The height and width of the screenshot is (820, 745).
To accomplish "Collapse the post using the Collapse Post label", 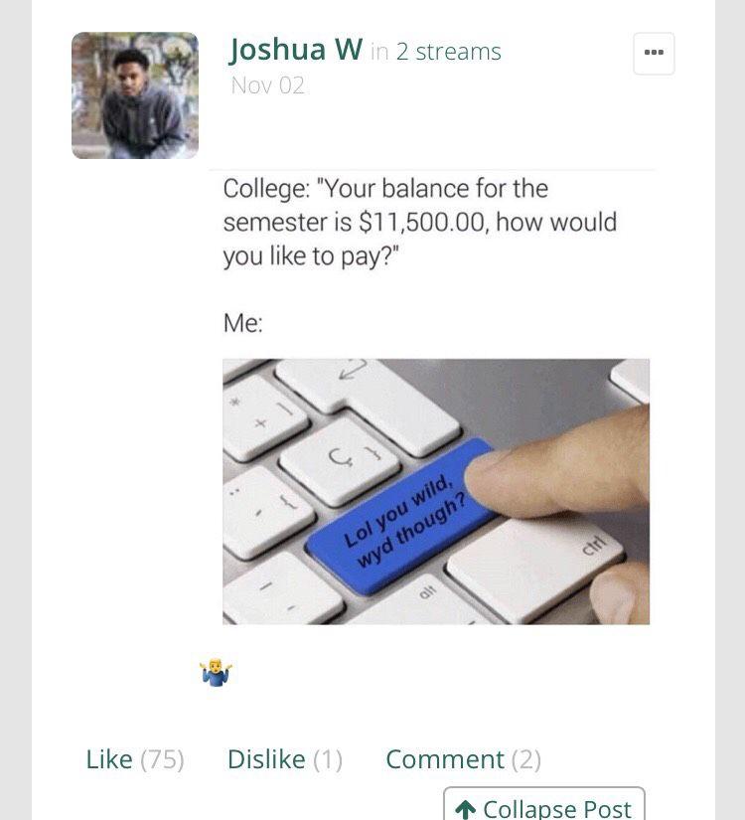I will click(557, 809).
